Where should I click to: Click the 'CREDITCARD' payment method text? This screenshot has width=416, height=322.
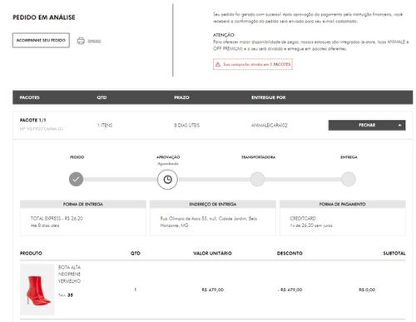point(303,218)
